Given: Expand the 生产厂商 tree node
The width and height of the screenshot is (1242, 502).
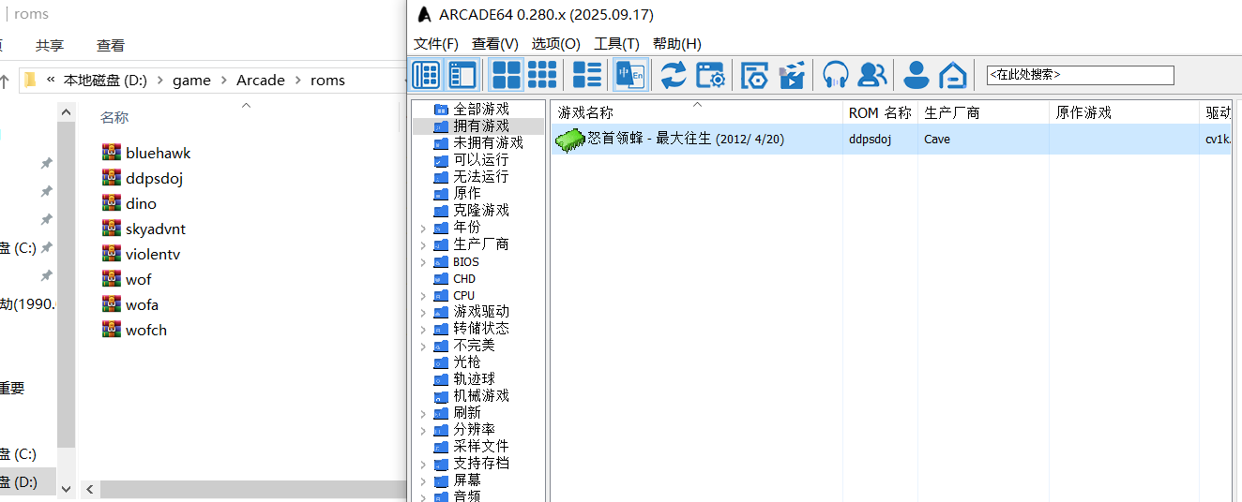Looking at the screenshot, I should point(423,244).
